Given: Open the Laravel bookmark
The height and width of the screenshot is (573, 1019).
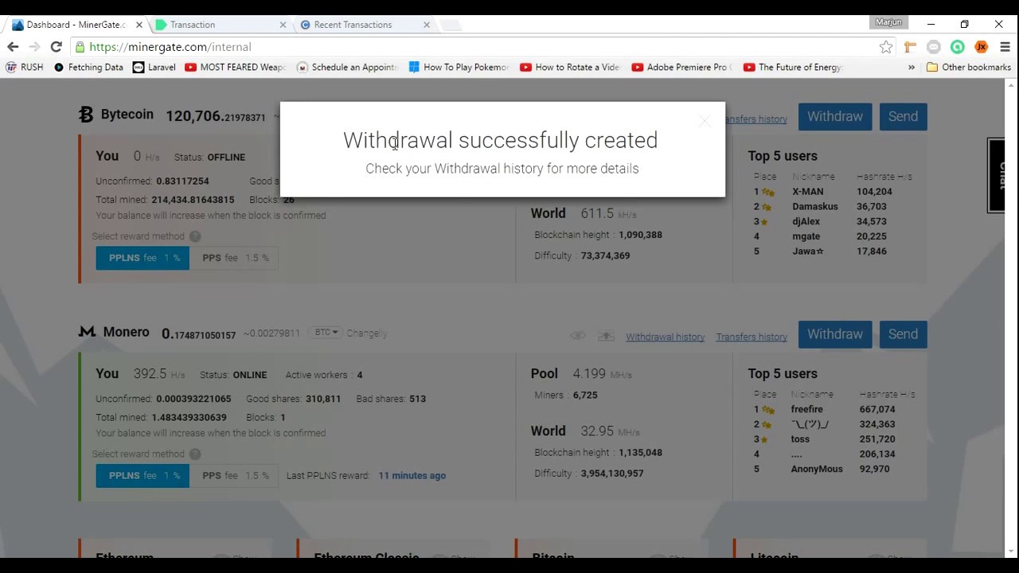Looking at the screenshot, I should (154, 68).
